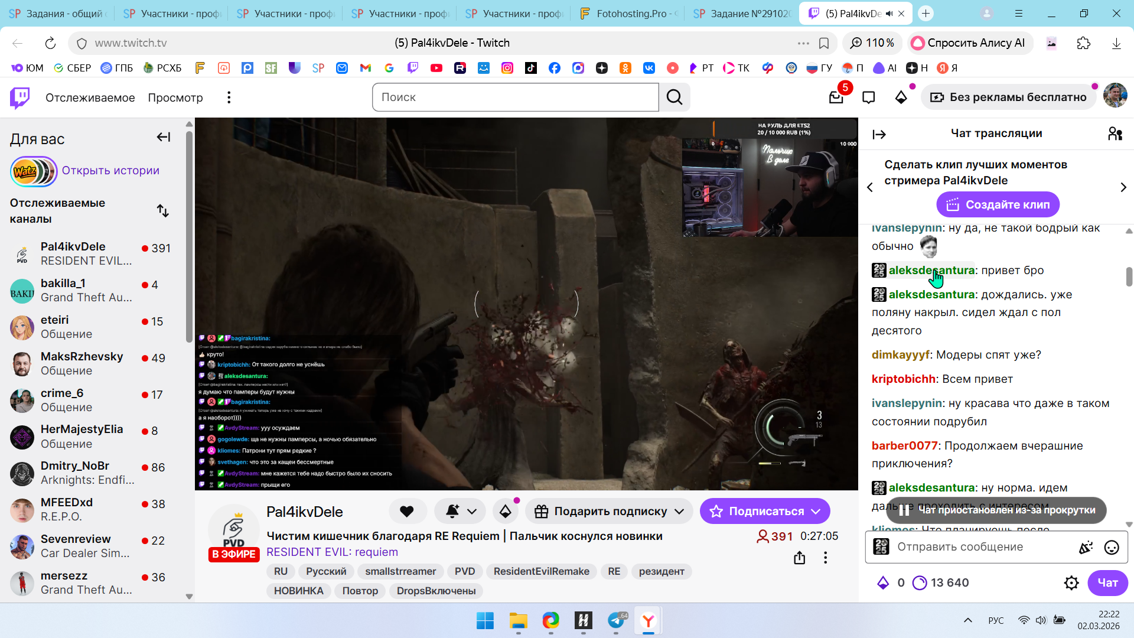Screen dimensions: 1134x638
Task: Expand gift subscription dropdown arrow
Action: pos(679,512)
